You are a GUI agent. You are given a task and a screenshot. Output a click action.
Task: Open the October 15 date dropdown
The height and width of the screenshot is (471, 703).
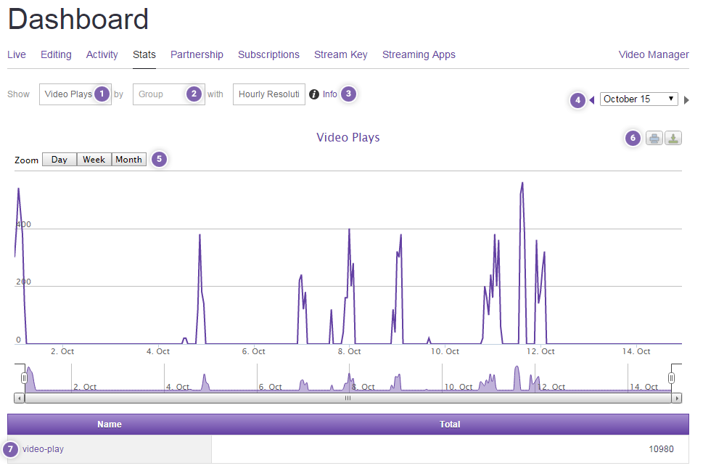(x=638, y=98)
